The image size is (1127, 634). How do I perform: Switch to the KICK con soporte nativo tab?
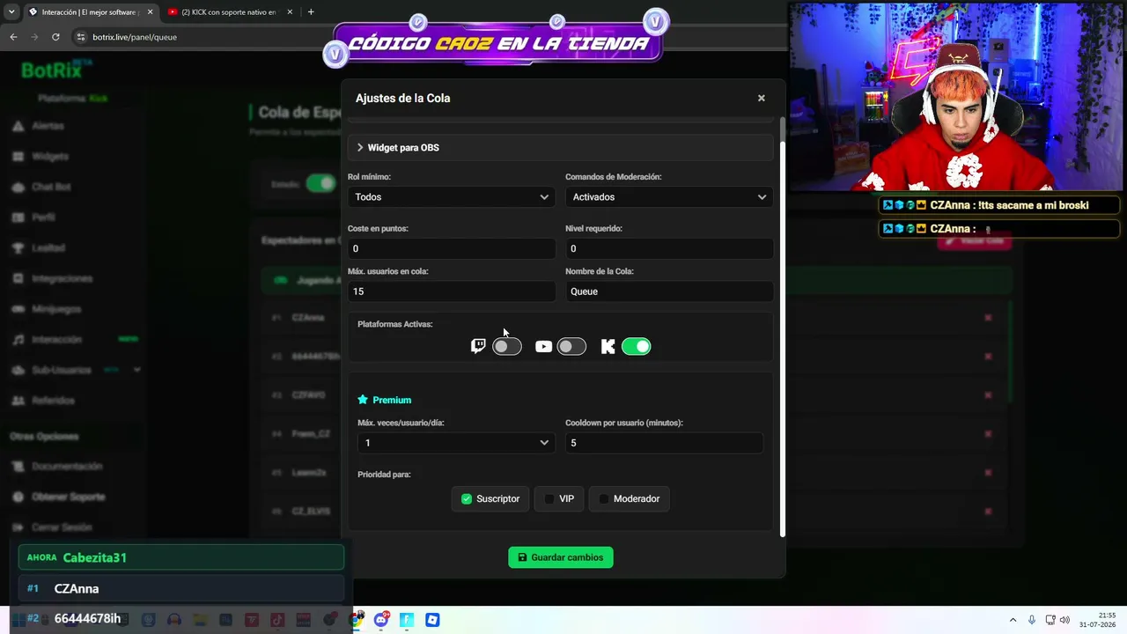229,12
